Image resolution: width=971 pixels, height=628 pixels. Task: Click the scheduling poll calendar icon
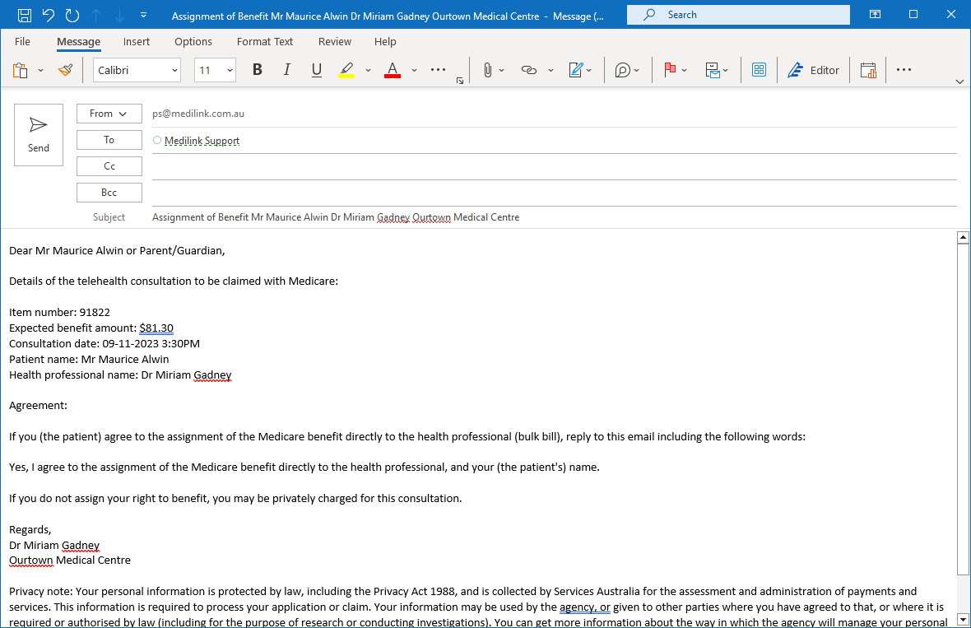pyautogui.click(x=868, y=70)
